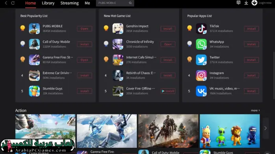Click the Cover Fire icon
Screen dimensions: 275x154
tap(118, 91)
